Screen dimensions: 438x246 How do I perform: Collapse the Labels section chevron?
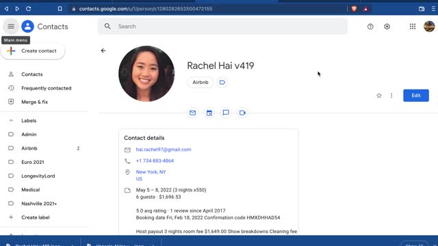11,121
